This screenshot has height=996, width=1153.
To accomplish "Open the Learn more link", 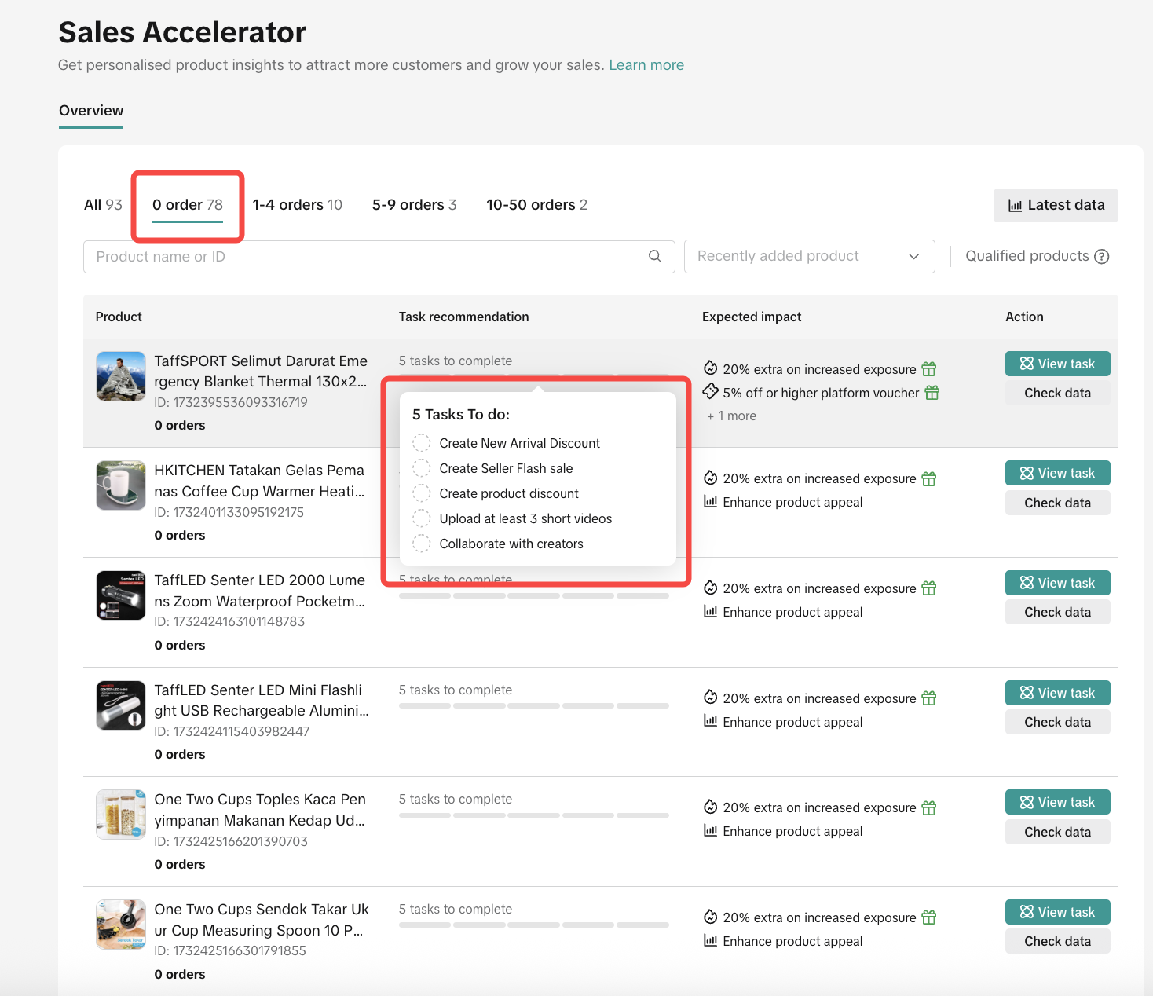I will 646,65.
